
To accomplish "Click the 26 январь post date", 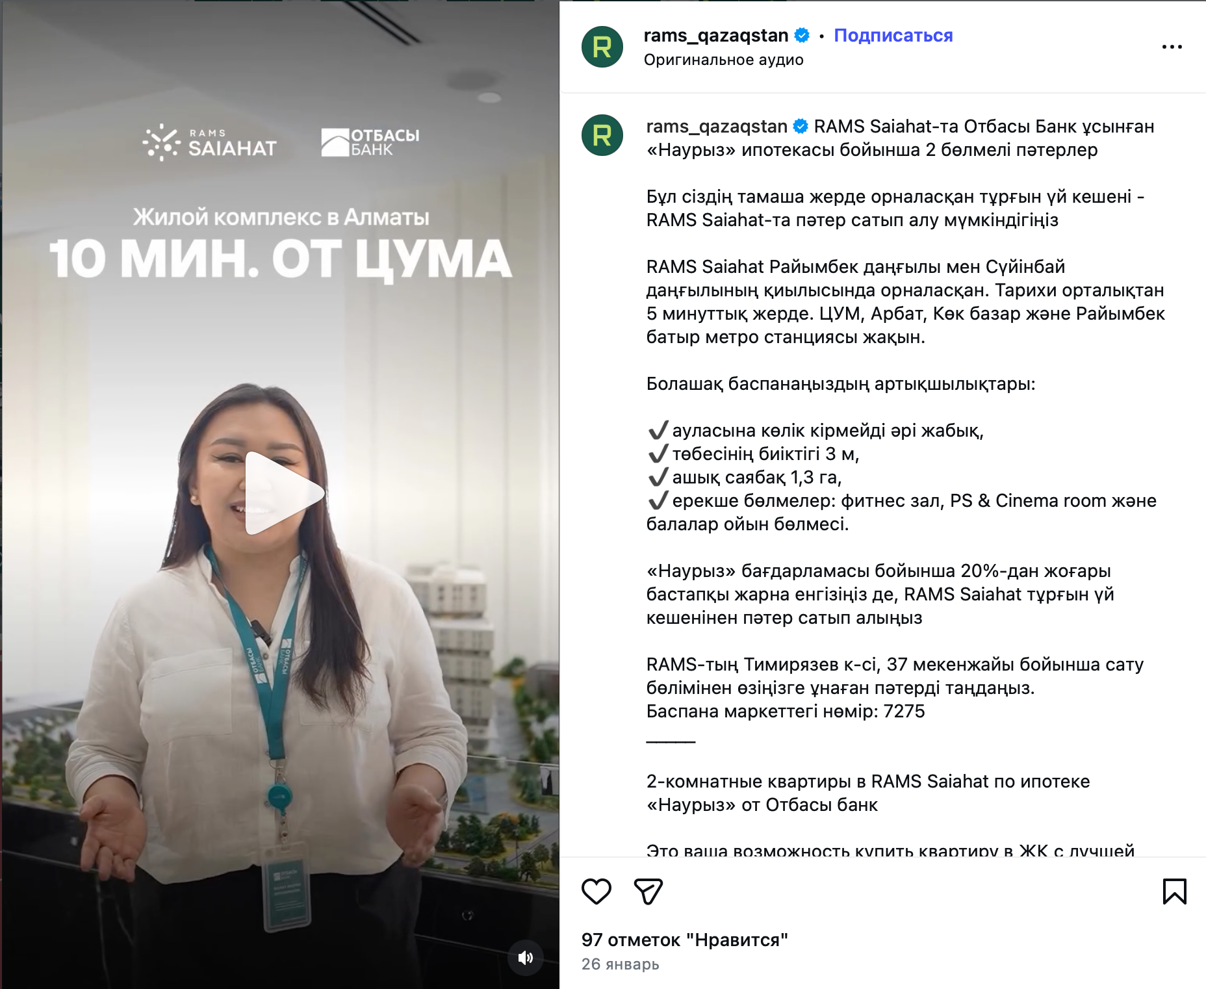I will 620,964.
